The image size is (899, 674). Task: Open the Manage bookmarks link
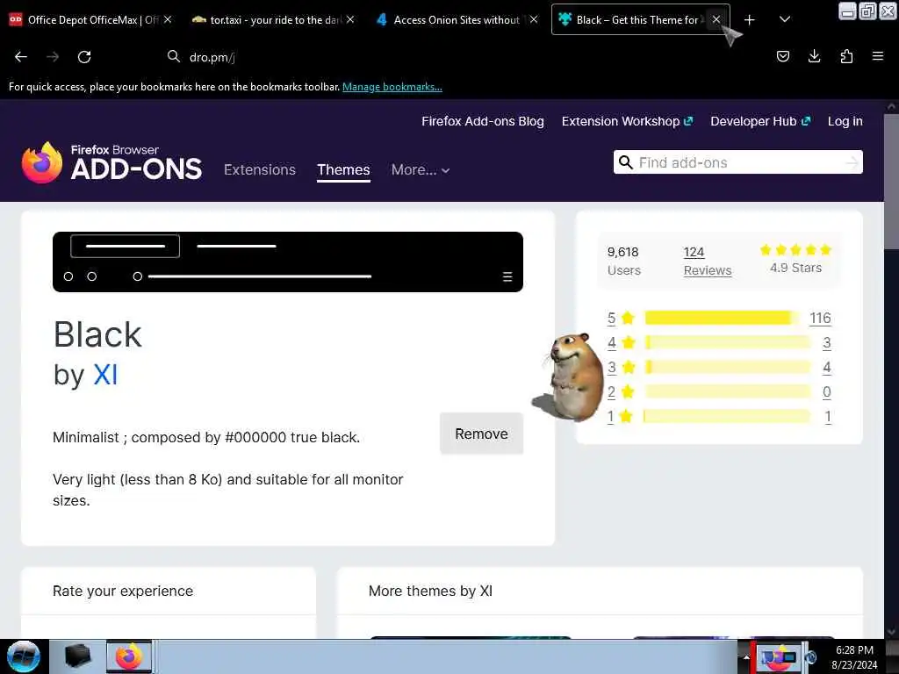pos(392,87)
